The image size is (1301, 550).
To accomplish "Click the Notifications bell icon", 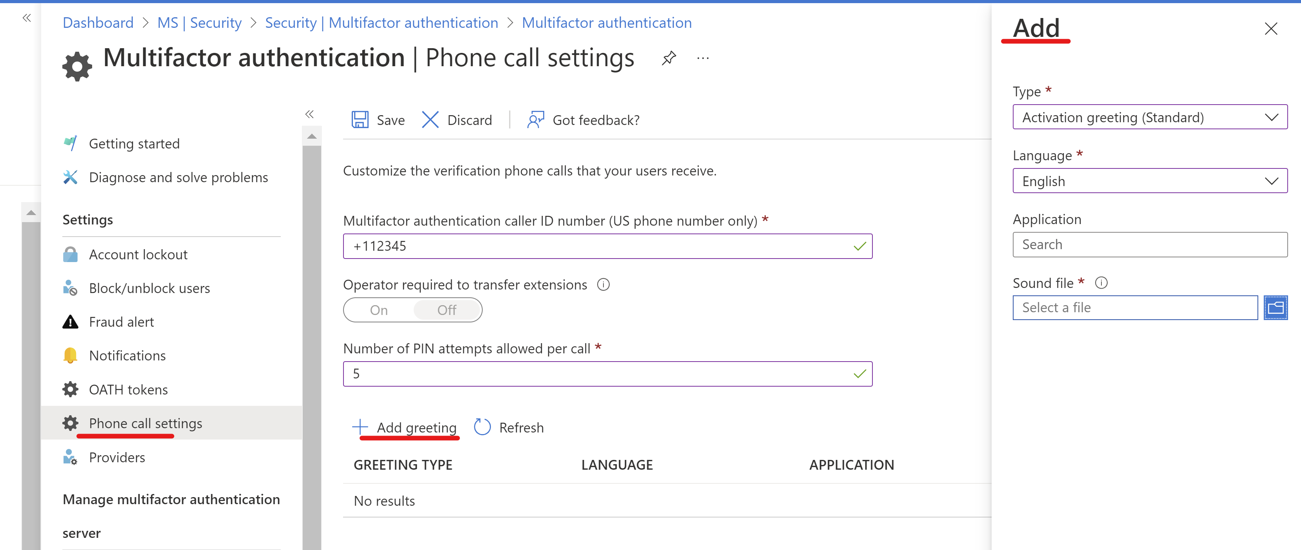I will 71,355.
